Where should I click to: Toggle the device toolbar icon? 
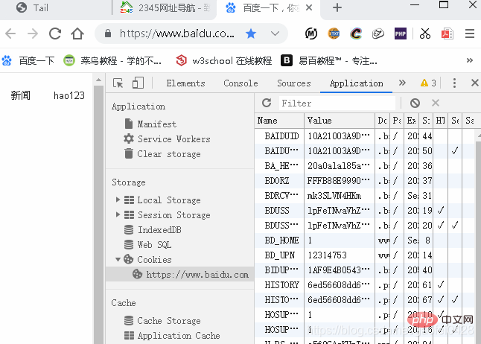click(x=138, y=83)
